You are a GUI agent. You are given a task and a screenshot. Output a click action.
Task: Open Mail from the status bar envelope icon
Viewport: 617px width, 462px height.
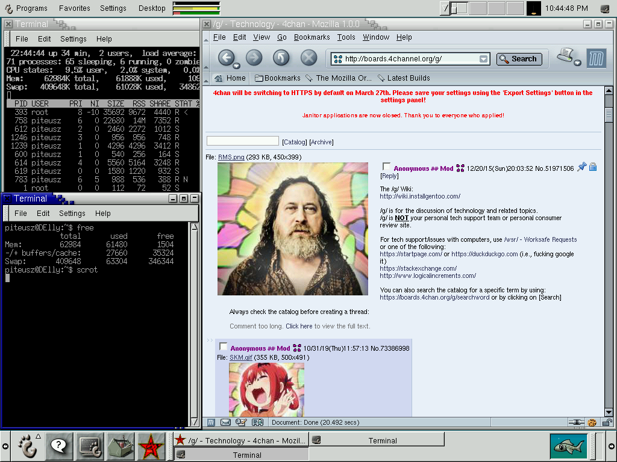click(226, 422)
